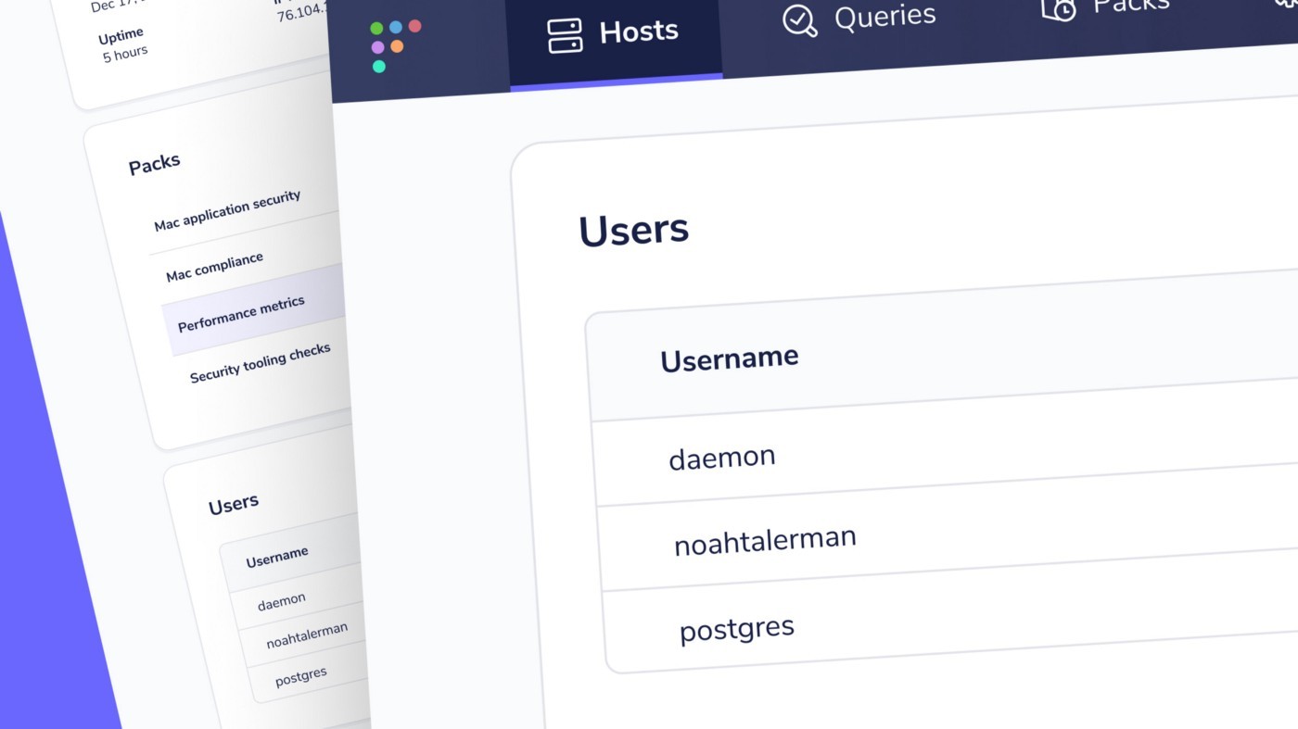1298x729 pixels.
Task: Switch to the Queries tab
Action: point(859,19)
